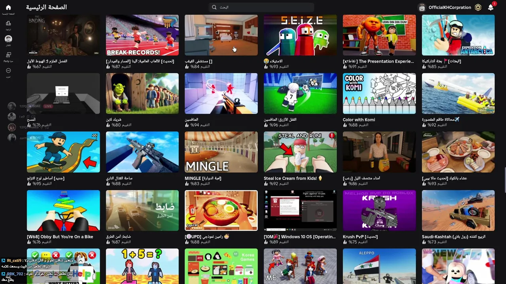Open the Windows 10 OS game thumbnail
The image size is (506, 284).
(x=300, y=210)
